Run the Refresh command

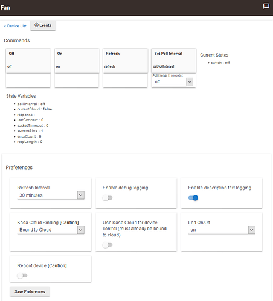pyautogui.click(x=126, y=60)
